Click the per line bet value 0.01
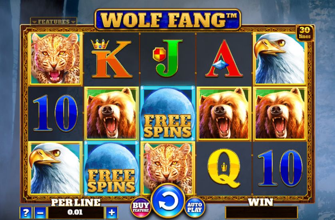The image size is (335, 220). point(75,212)
